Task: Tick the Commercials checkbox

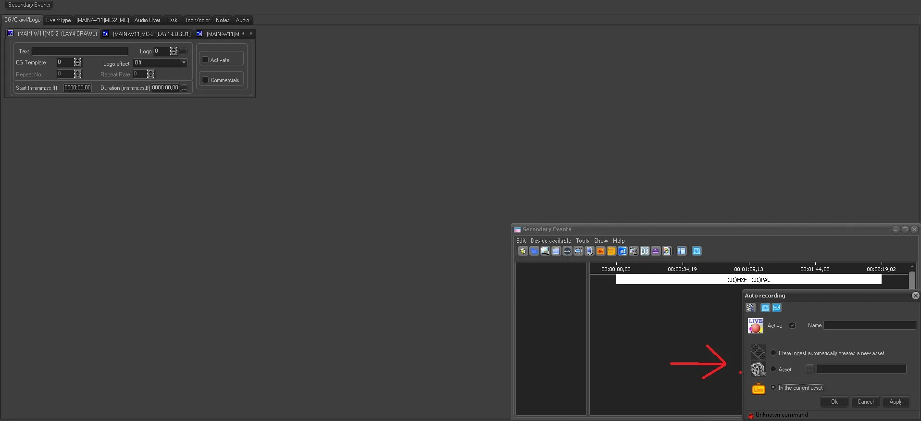Action: (x=206, y=80)
